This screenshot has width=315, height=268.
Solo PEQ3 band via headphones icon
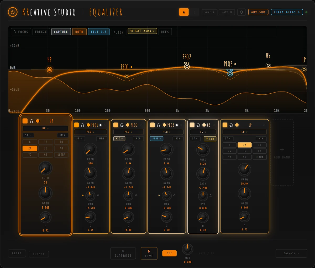(x=159, y=125)
